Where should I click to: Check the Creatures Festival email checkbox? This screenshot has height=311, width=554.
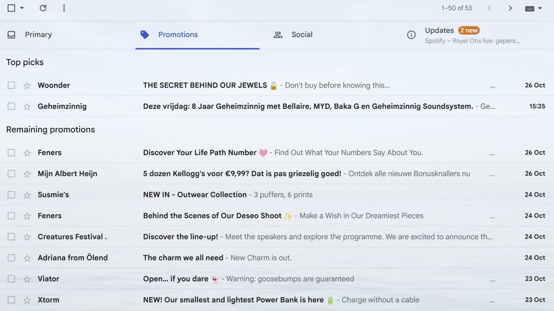[11, 237]
